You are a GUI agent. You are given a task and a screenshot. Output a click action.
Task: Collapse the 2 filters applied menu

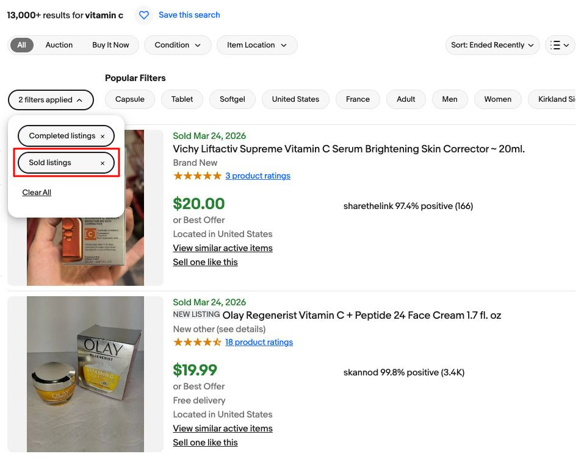tap(51, 100)
